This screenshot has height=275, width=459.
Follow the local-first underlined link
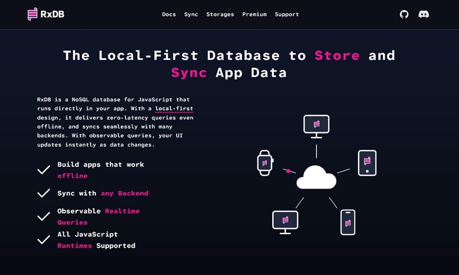[x=174, y=108]
